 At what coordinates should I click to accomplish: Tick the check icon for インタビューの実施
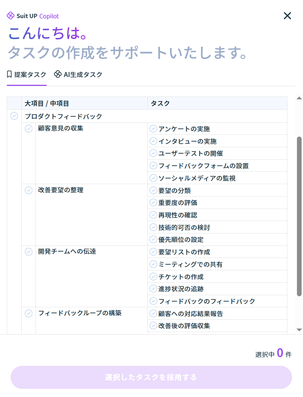pyautogui.click(x=153, y=141)
